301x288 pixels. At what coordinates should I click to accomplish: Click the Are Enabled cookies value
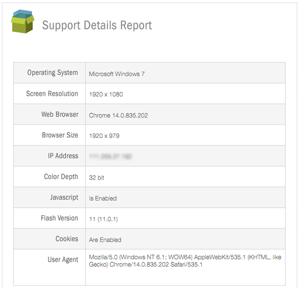click(105, 240)
